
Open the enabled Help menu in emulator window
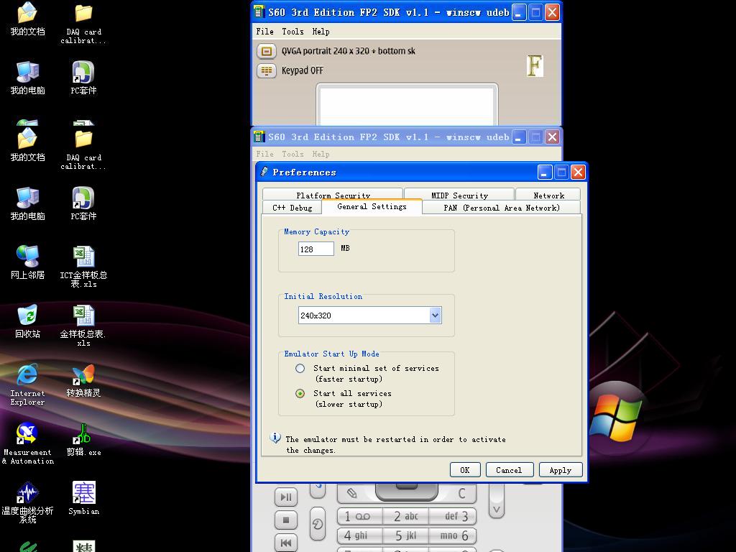click(x=321, y=32)
